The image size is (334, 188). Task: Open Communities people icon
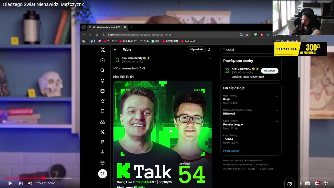(103, 122)
